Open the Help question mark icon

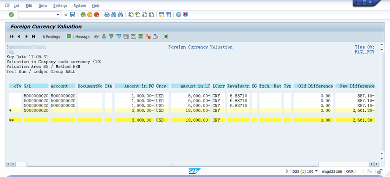click(x=179, y=15)
